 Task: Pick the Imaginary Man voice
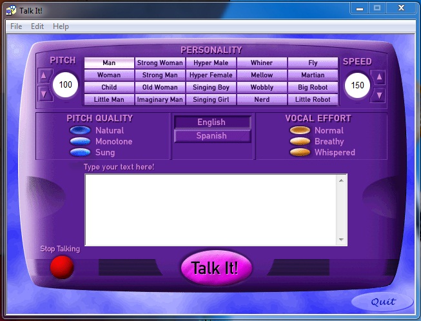(x=160, y=99)
